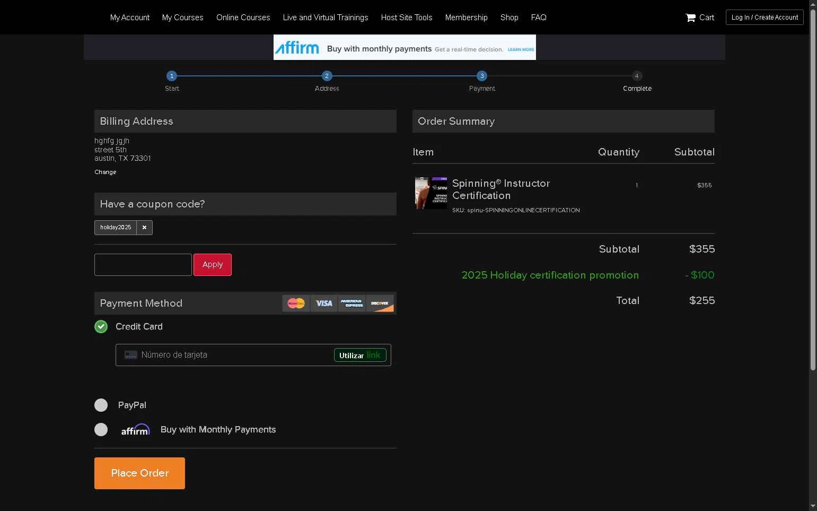Viewport: 817px width, 511px height.
Task: Click the 2025 Holiday certification promotion text
Action: coord(550,275)
